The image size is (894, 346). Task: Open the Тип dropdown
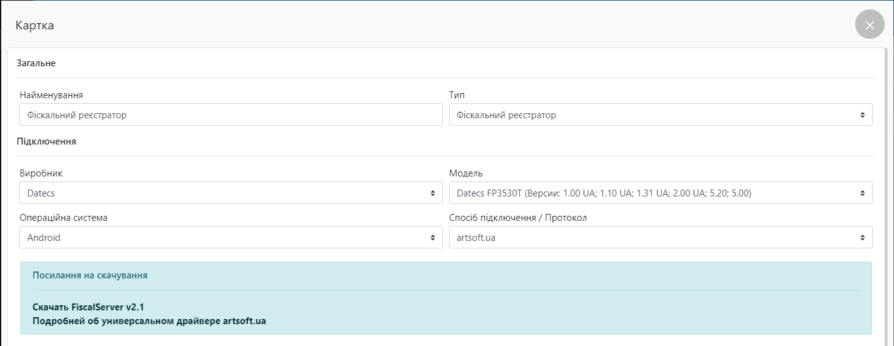(x=660, y=115)
